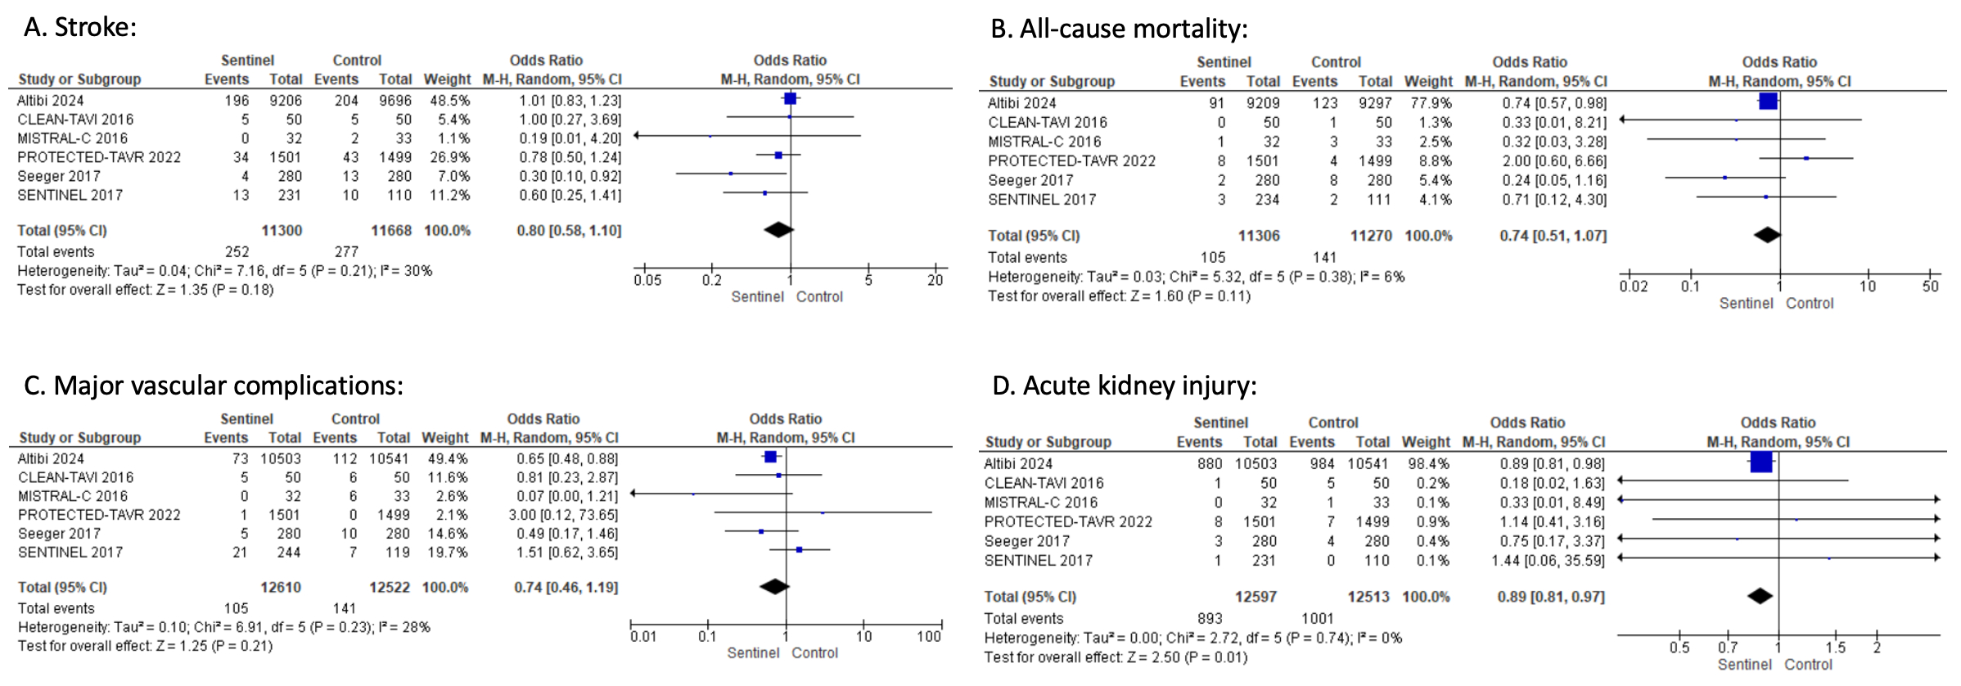Click the "A. Stroke:" panel title
The height and width of the screenshot is (686, 1961).
[80, 27]
